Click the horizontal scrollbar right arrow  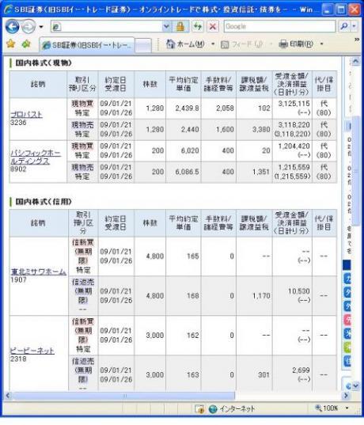point(346,396)
